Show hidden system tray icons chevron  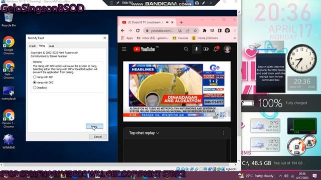click(x=280, y=175)
